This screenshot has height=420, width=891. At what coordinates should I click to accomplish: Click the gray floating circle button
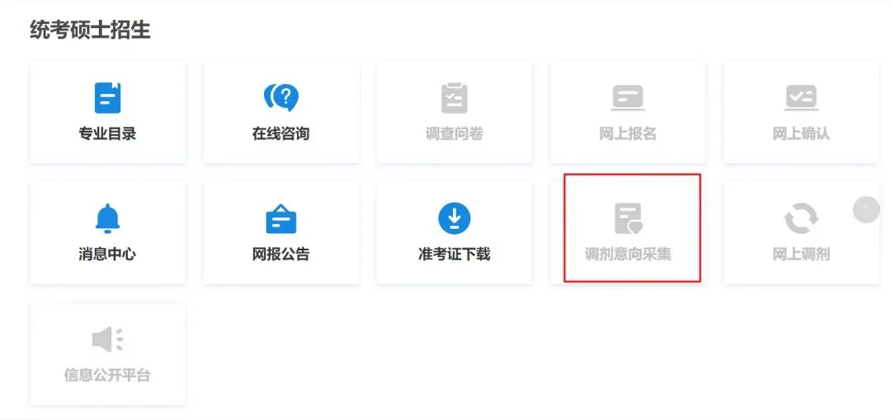click(x=866, y=209)
